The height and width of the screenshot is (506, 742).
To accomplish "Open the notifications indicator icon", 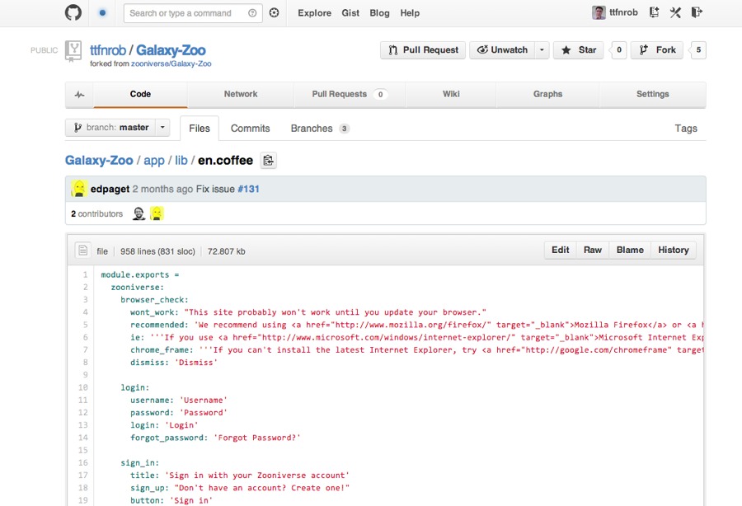I will tap(102, 13).
